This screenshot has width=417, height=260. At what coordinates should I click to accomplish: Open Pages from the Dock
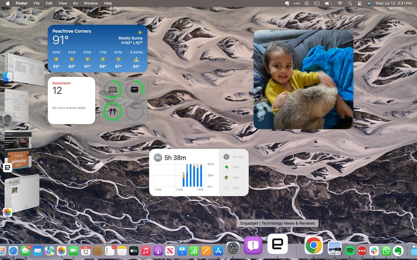(x=206, y=251)
